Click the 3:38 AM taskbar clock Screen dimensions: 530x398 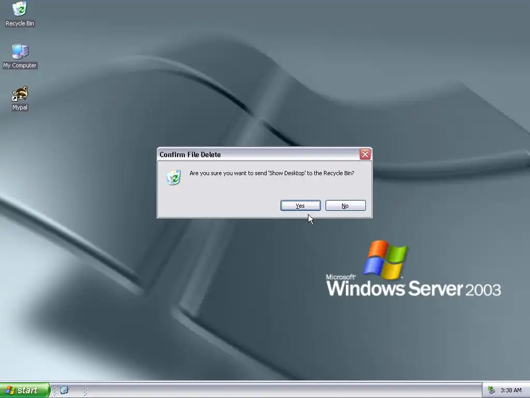[x=511, y=390]
